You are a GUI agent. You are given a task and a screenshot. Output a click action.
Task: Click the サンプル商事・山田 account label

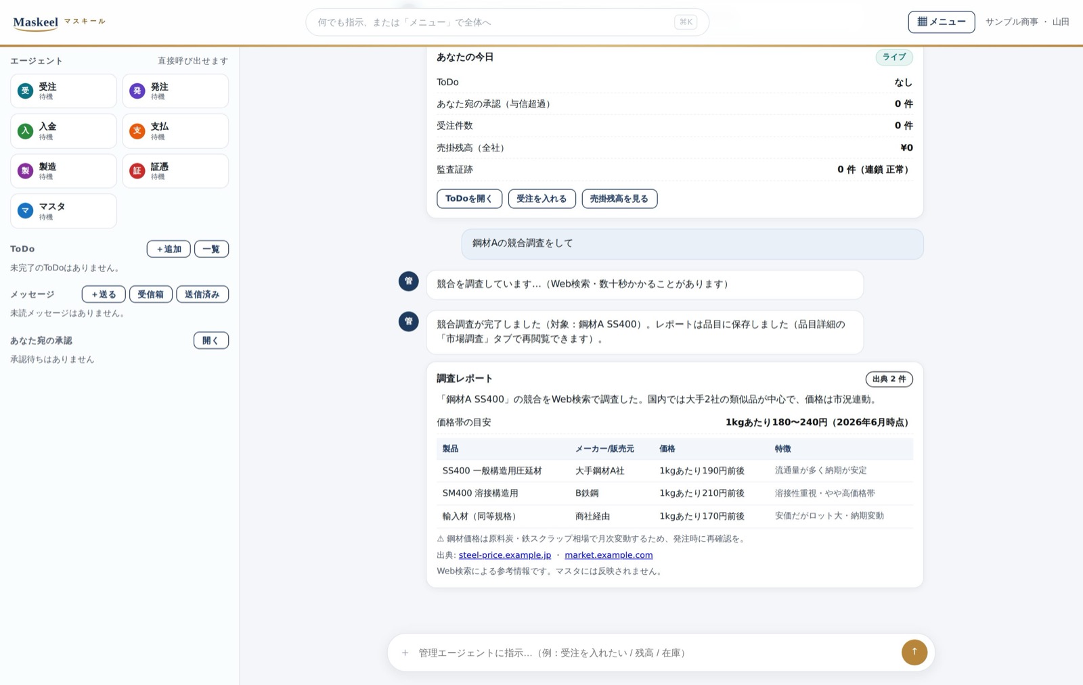(1027, 22)
